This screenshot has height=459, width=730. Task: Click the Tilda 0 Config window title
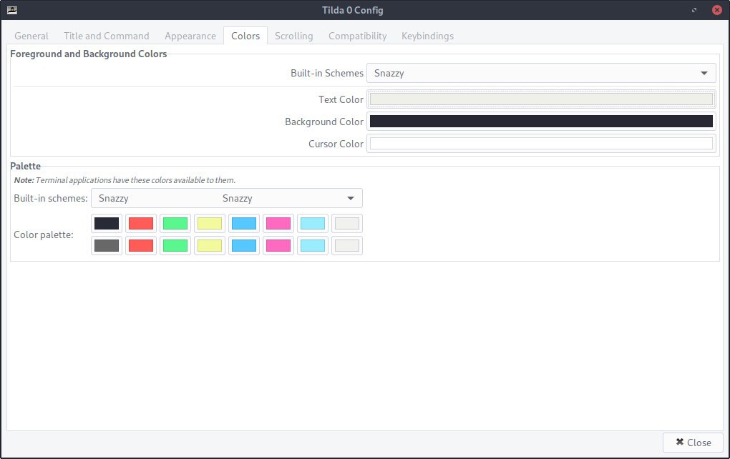pos(352,10)
